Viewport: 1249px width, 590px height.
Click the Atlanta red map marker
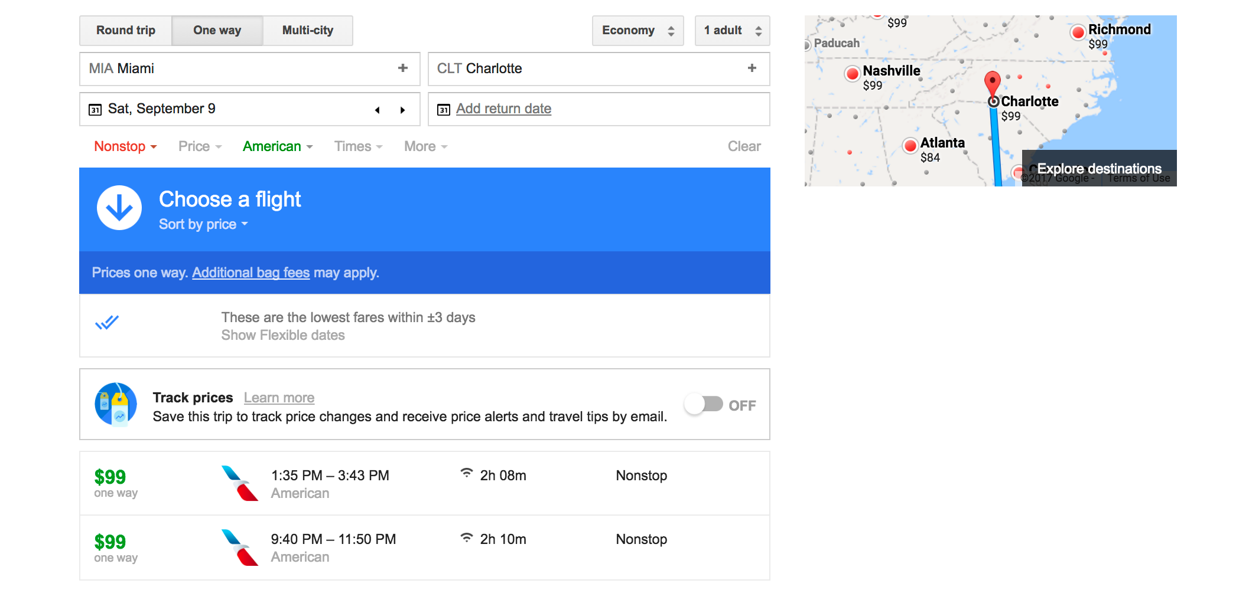(x=910, y=145)
